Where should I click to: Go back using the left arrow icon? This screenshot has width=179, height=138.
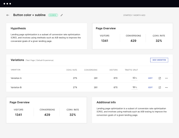(x=8, y=15)
